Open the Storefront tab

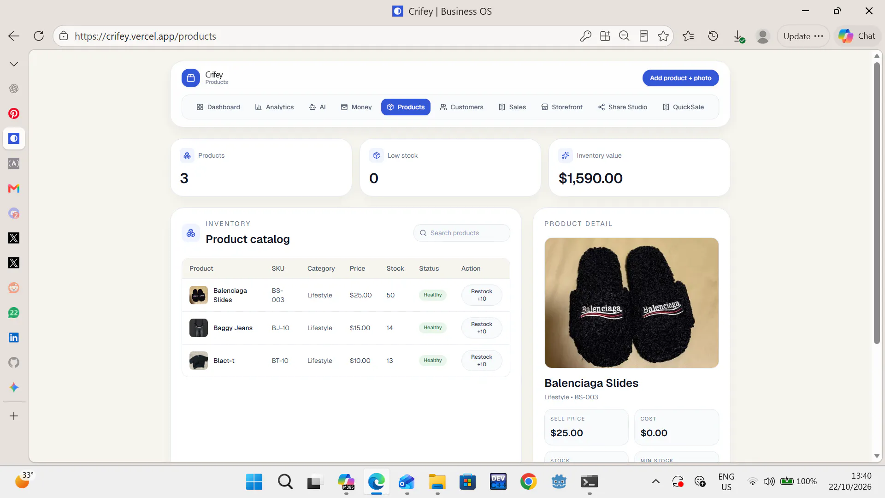tap(561, 107)
